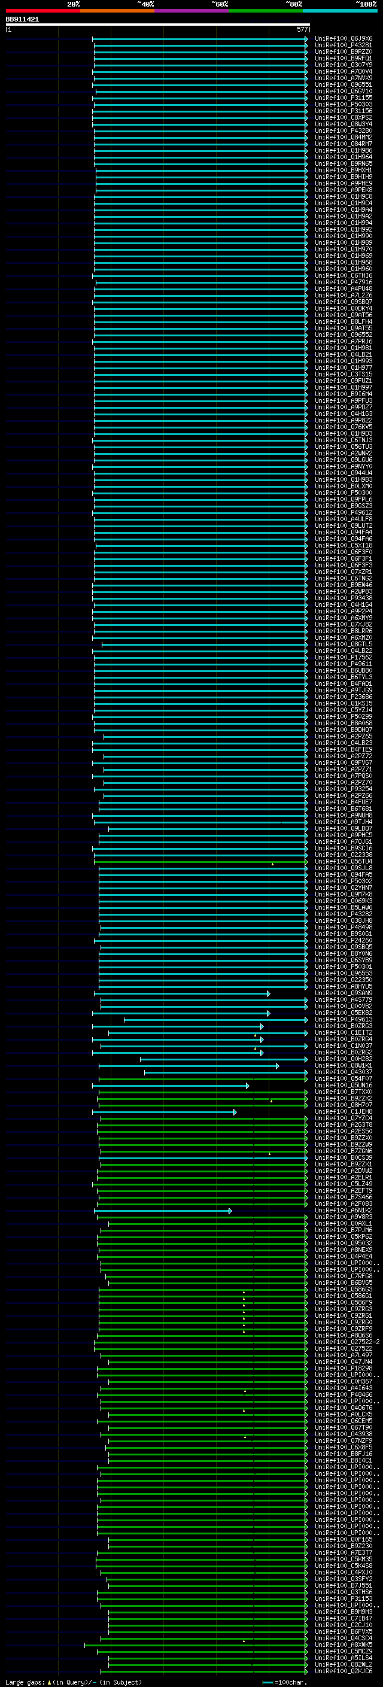Click the orange ~40% identity legend segment
The height and width of the screenshot is (1687, 383).
(x=117, y=11)
